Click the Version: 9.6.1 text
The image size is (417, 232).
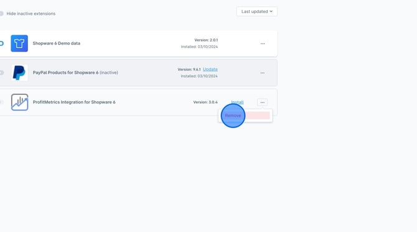tap(189, 69)
